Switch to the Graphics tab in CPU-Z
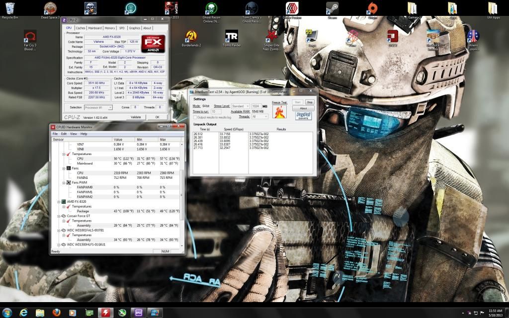509x318 pixels. [134, 28]
